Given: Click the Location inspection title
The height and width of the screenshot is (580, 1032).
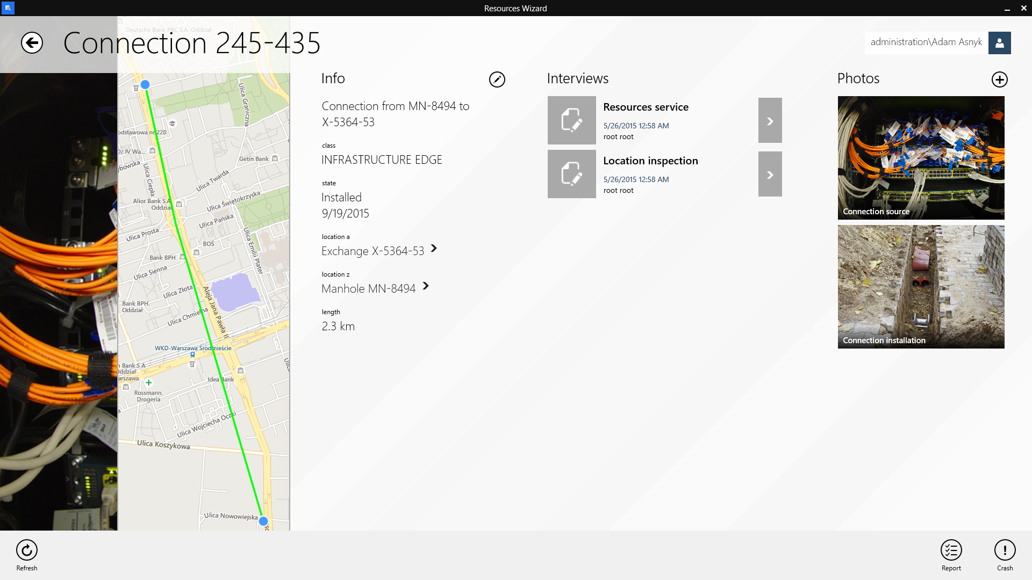Looking at the screenshot, I should point(650,161).
